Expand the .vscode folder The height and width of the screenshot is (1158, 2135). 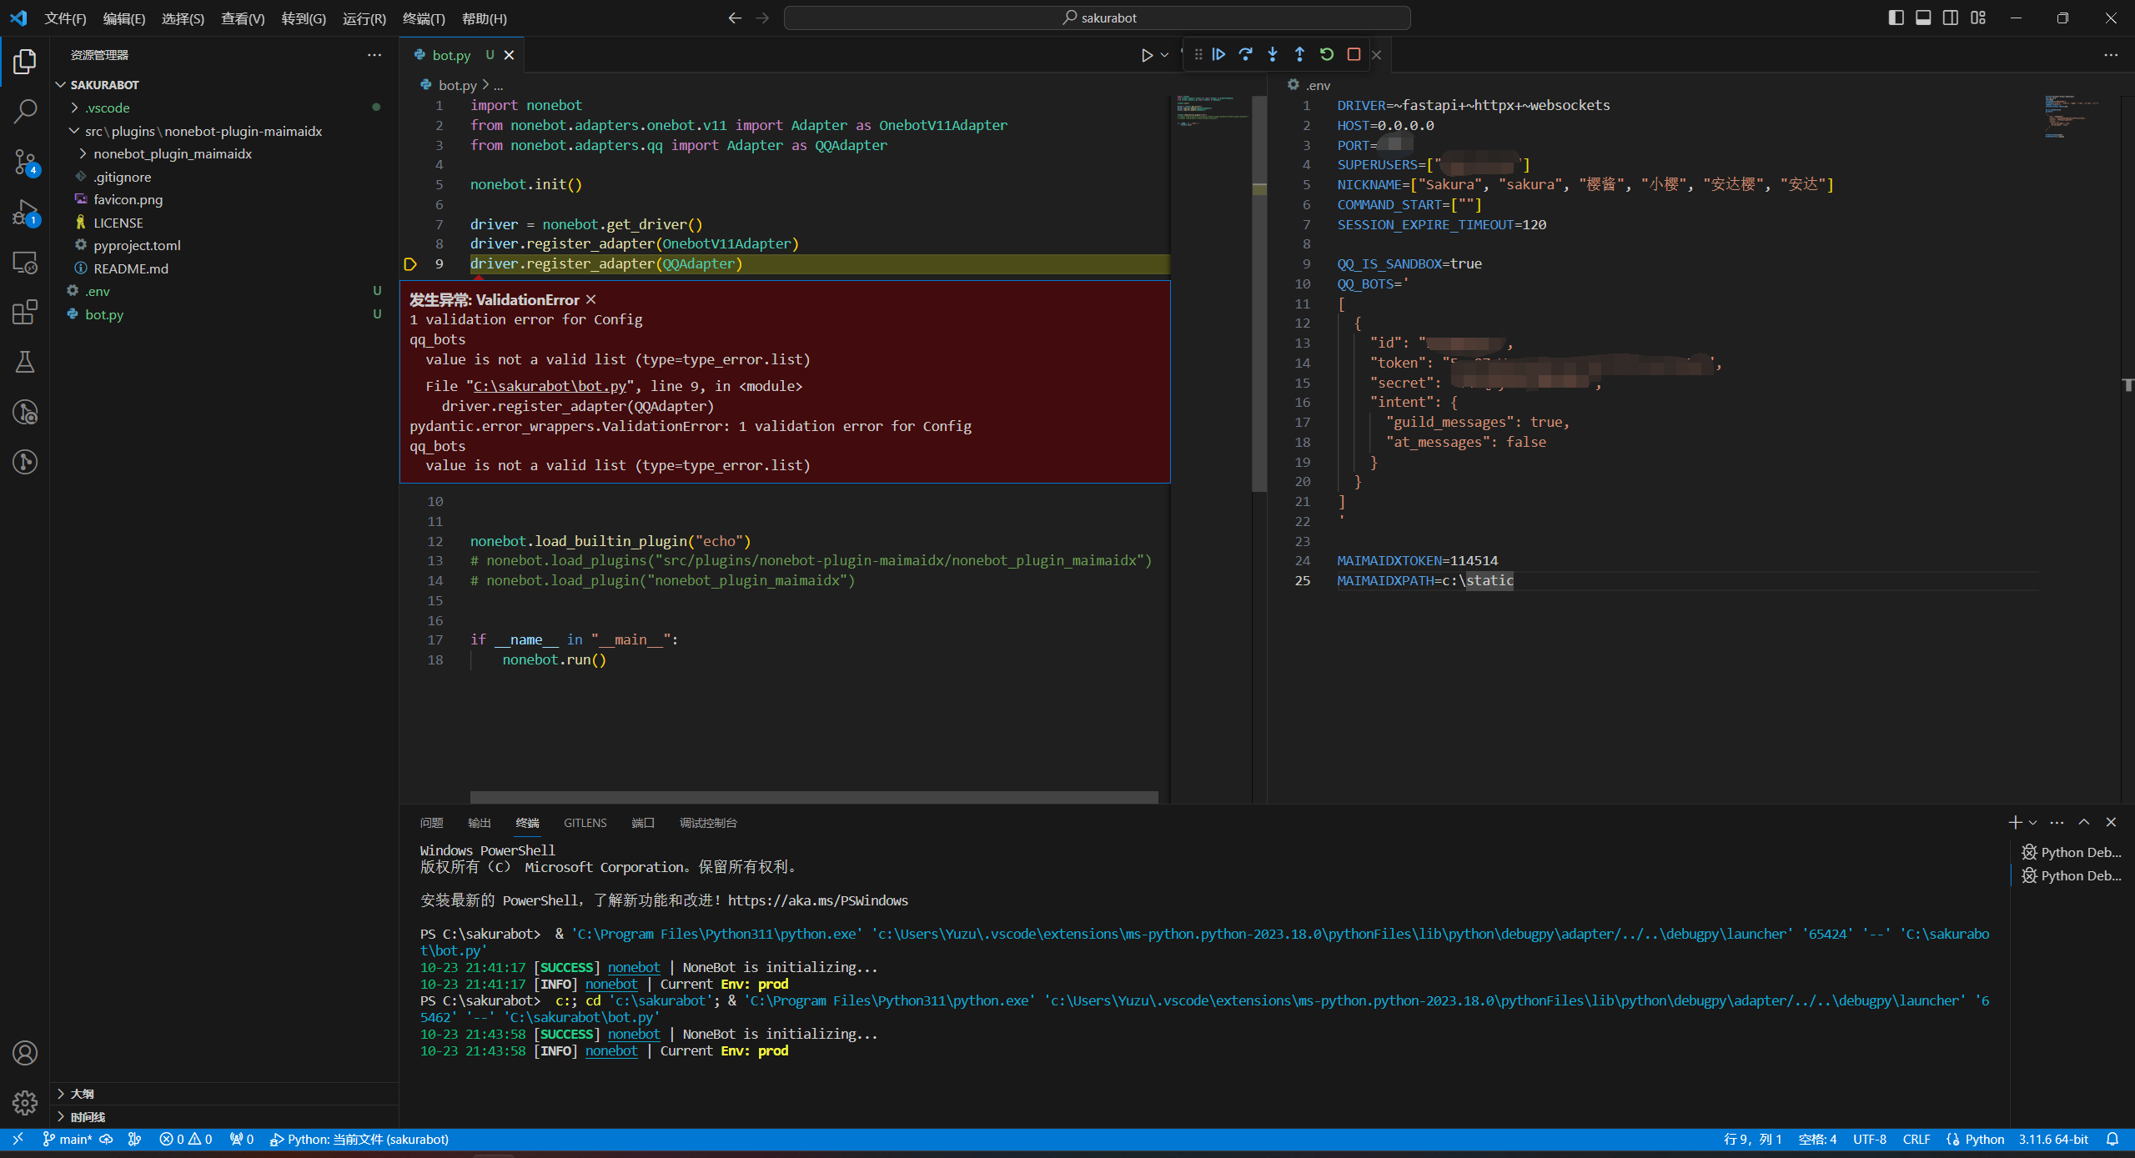coord(105,108)
